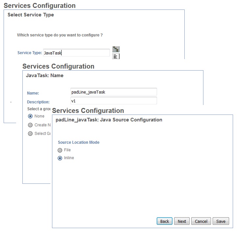Screen dimensions: 238x234
Task: Click the Service Type label
Action: [x=30, y=53]
